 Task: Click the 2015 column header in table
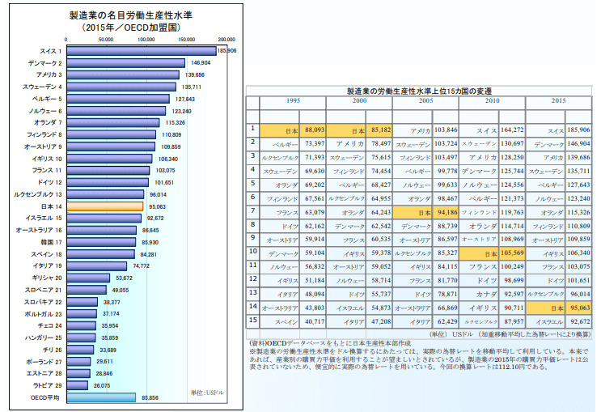(x=558, y=100)
